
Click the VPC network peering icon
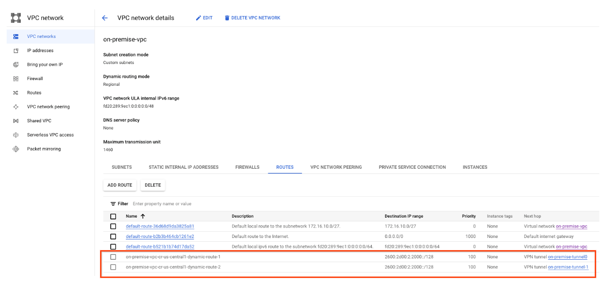click(16, 107)
